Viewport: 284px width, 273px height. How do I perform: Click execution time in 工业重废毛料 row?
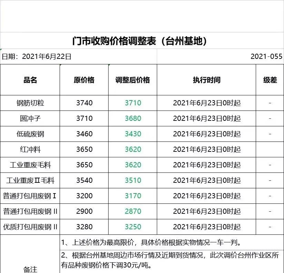point(207,165)
